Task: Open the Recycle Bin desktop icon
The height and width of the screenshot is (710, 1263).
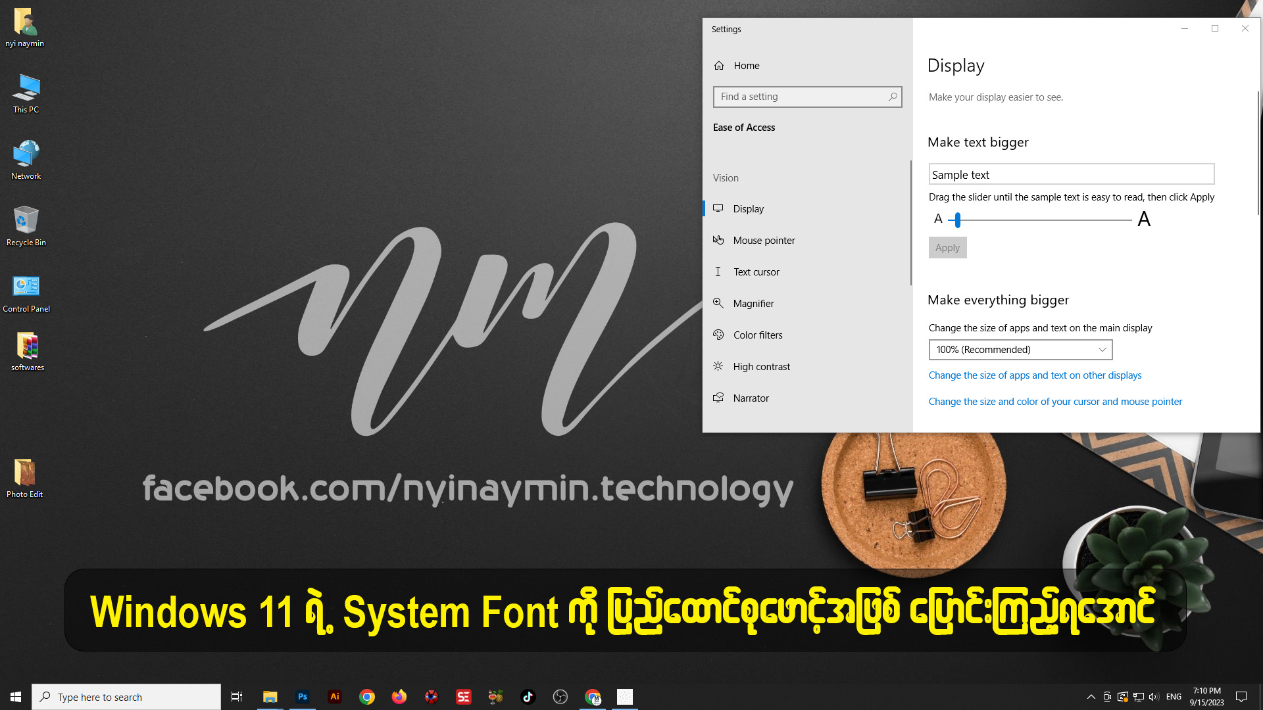Action: pos(26,226)
